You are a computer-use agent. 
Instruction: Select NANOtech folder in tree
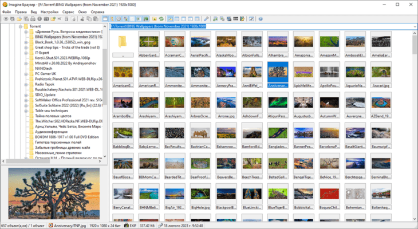[x=44, y=69]
